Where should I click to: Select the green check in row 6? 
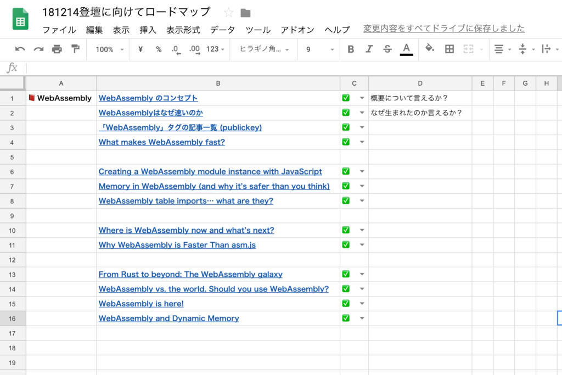click(346, 171)
